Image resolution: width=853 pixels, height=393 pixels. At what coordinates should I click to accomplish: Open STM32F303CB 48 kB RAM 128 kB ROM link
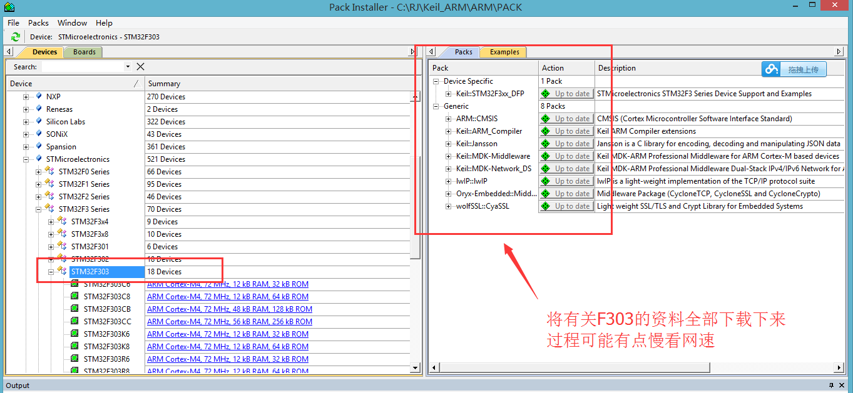(230, 309)
